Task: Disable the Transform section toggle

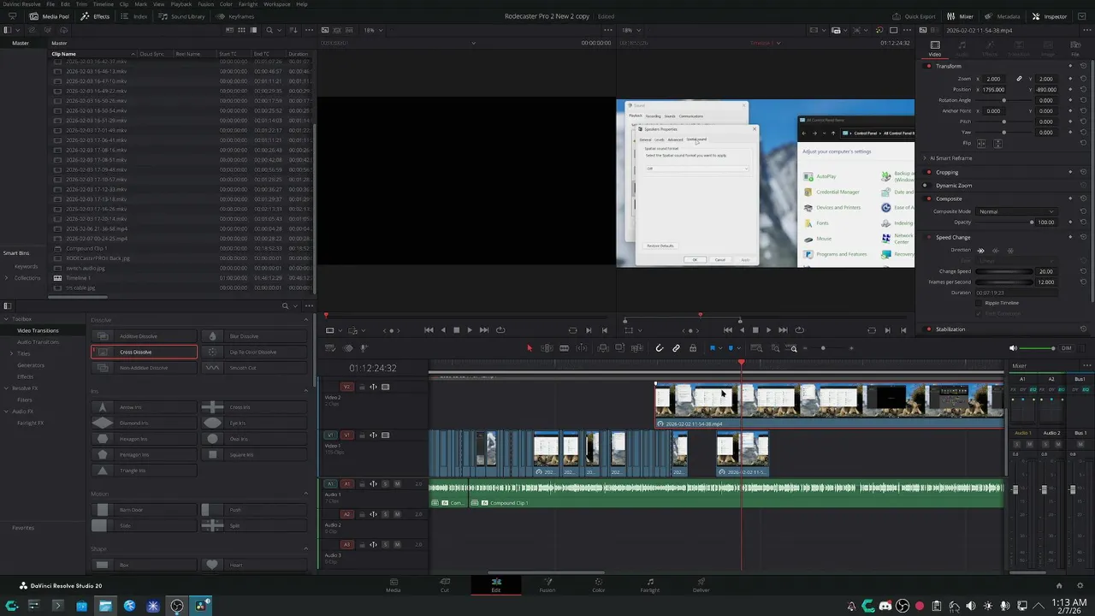Action: 929,66
